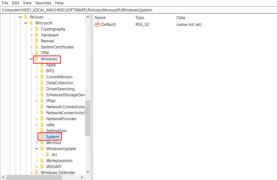Click the Peernet folder icon
Image resolution: width=277 pixels, height=180 pixels.
click(37, 41)
